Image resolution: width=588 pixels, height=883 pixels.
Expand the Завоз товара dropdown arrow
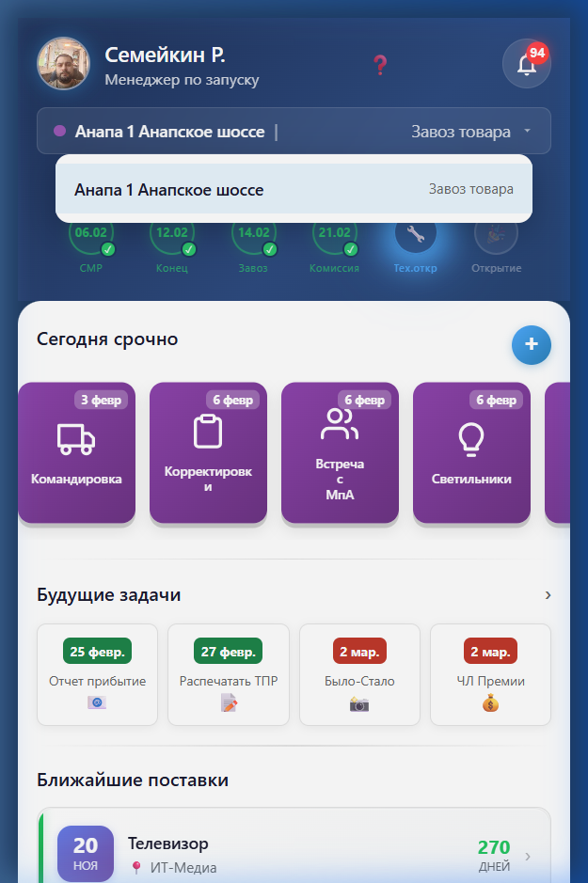click(x=527, y=131)
